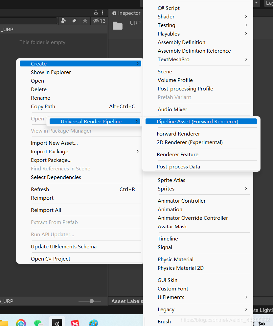Open the Project panel three-dot menu
The width and height of the screenshot is (273, 326).
(x=102, y=13)
